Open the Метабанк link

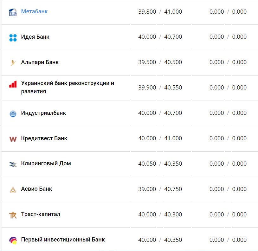34,11
